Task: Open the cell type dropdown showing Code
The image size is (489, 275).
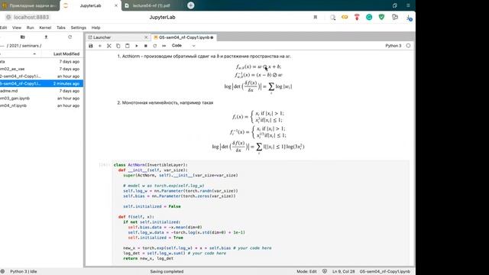Action: pos(183,46)
